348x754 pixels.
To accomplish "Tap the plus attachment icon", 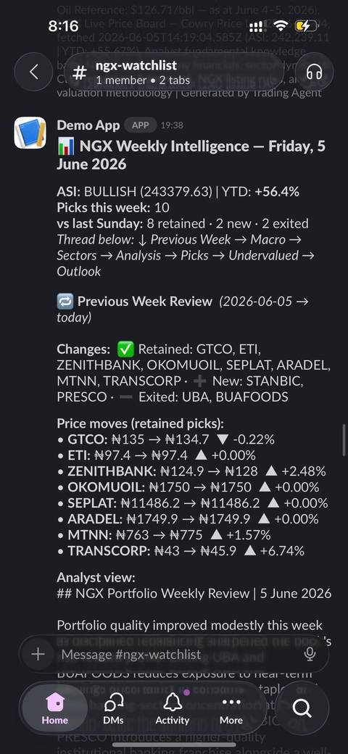I will [38, 654].
